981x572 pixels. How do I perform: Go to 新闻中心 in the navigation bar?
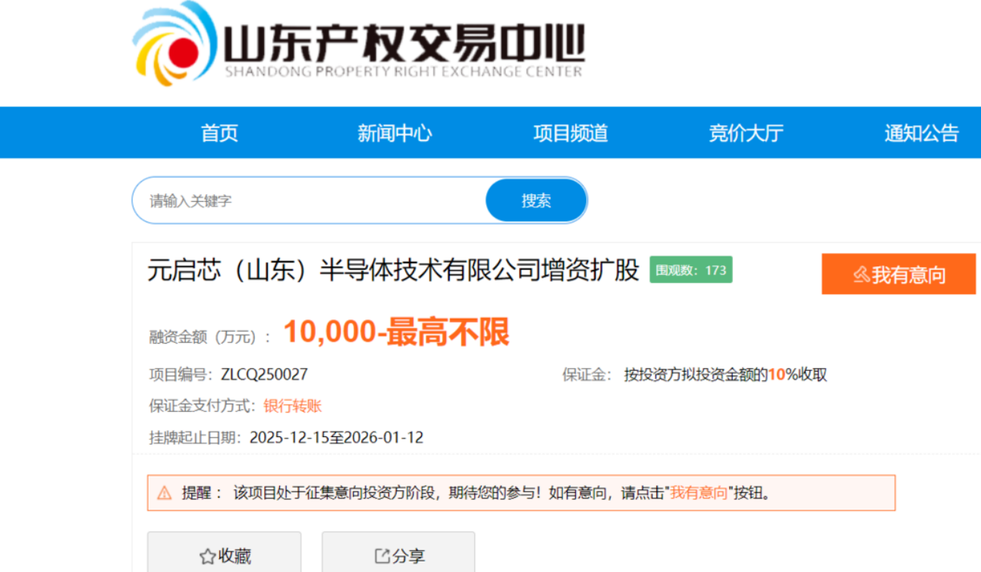pyautogui.click(x=395, y=134)
